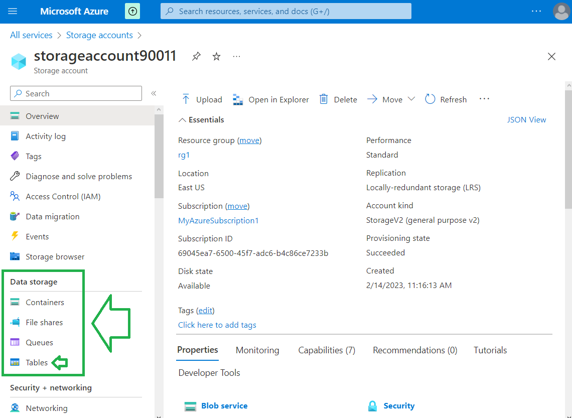The width and height of the screenshot is (572, 418).
Task: Open the portal hamburger menu
Action: point(13,12)
